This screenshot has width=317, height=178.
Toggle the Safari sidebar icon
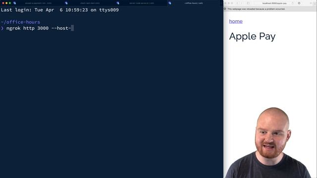(248, 3)
